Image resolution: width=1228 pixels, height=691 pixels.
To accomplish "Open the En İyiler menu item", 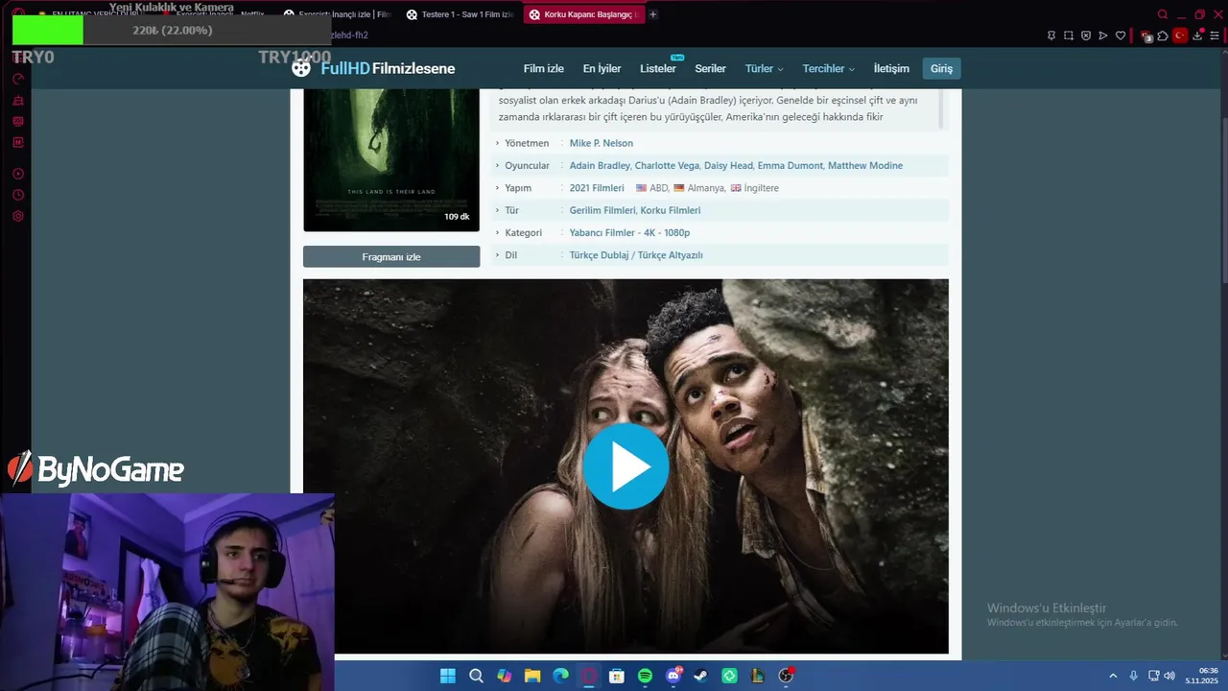I will [x=602, y=68].
